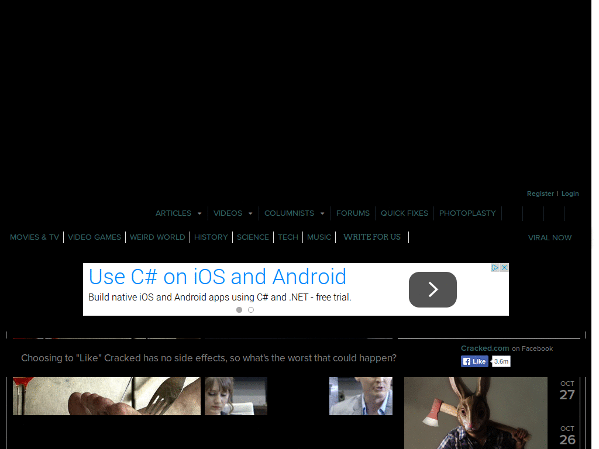Select the second carousel dot below the ad

pyautogui.click(x=251, y=310)
